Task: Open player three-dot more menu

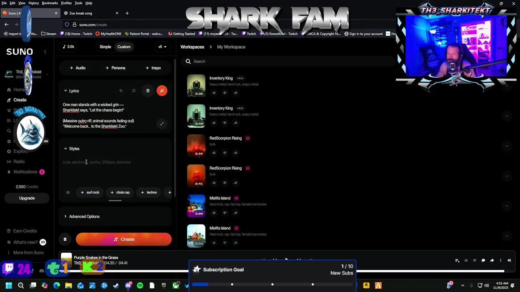Action: (500, 260)
